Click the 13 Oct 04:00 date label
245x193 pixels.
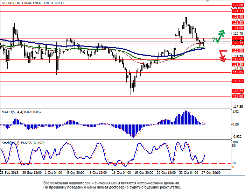[x=121, y=173]
